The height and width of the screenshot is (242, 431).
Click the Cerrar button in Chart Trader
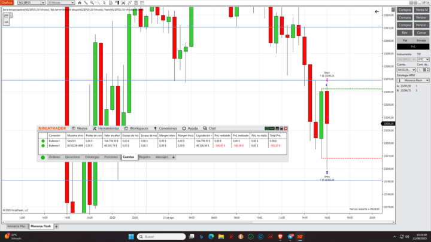click(421, 33)
